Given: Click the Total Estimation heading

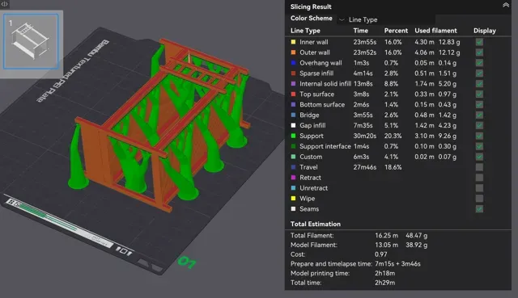Looking at the screenshot, I should pos(315,225).
